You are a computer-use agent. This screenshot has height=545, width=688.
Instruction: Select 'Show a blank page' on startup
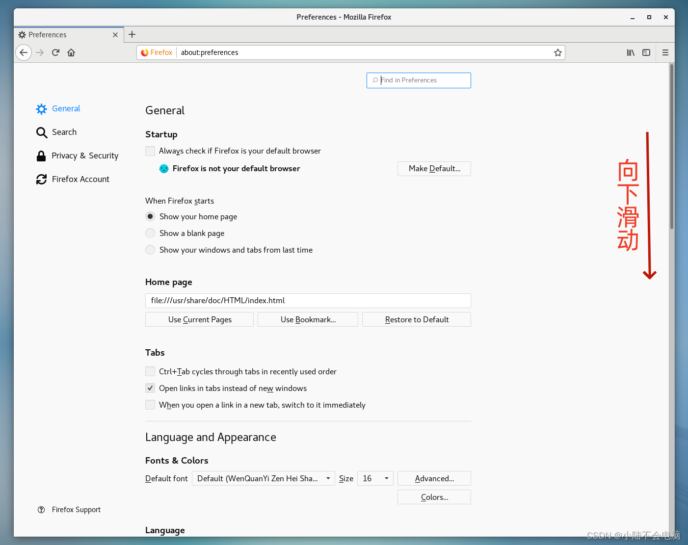pyautogui.click(x=150, y=233)
